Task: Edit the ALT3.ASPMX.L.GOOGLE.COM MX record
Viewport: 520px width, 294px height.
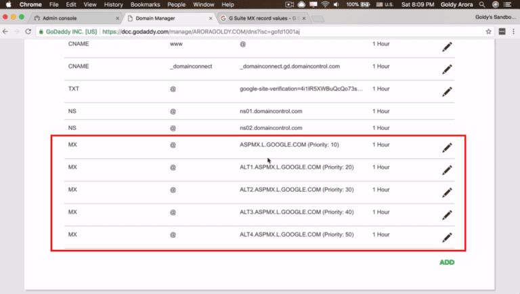Action: [x=447, y=215]
